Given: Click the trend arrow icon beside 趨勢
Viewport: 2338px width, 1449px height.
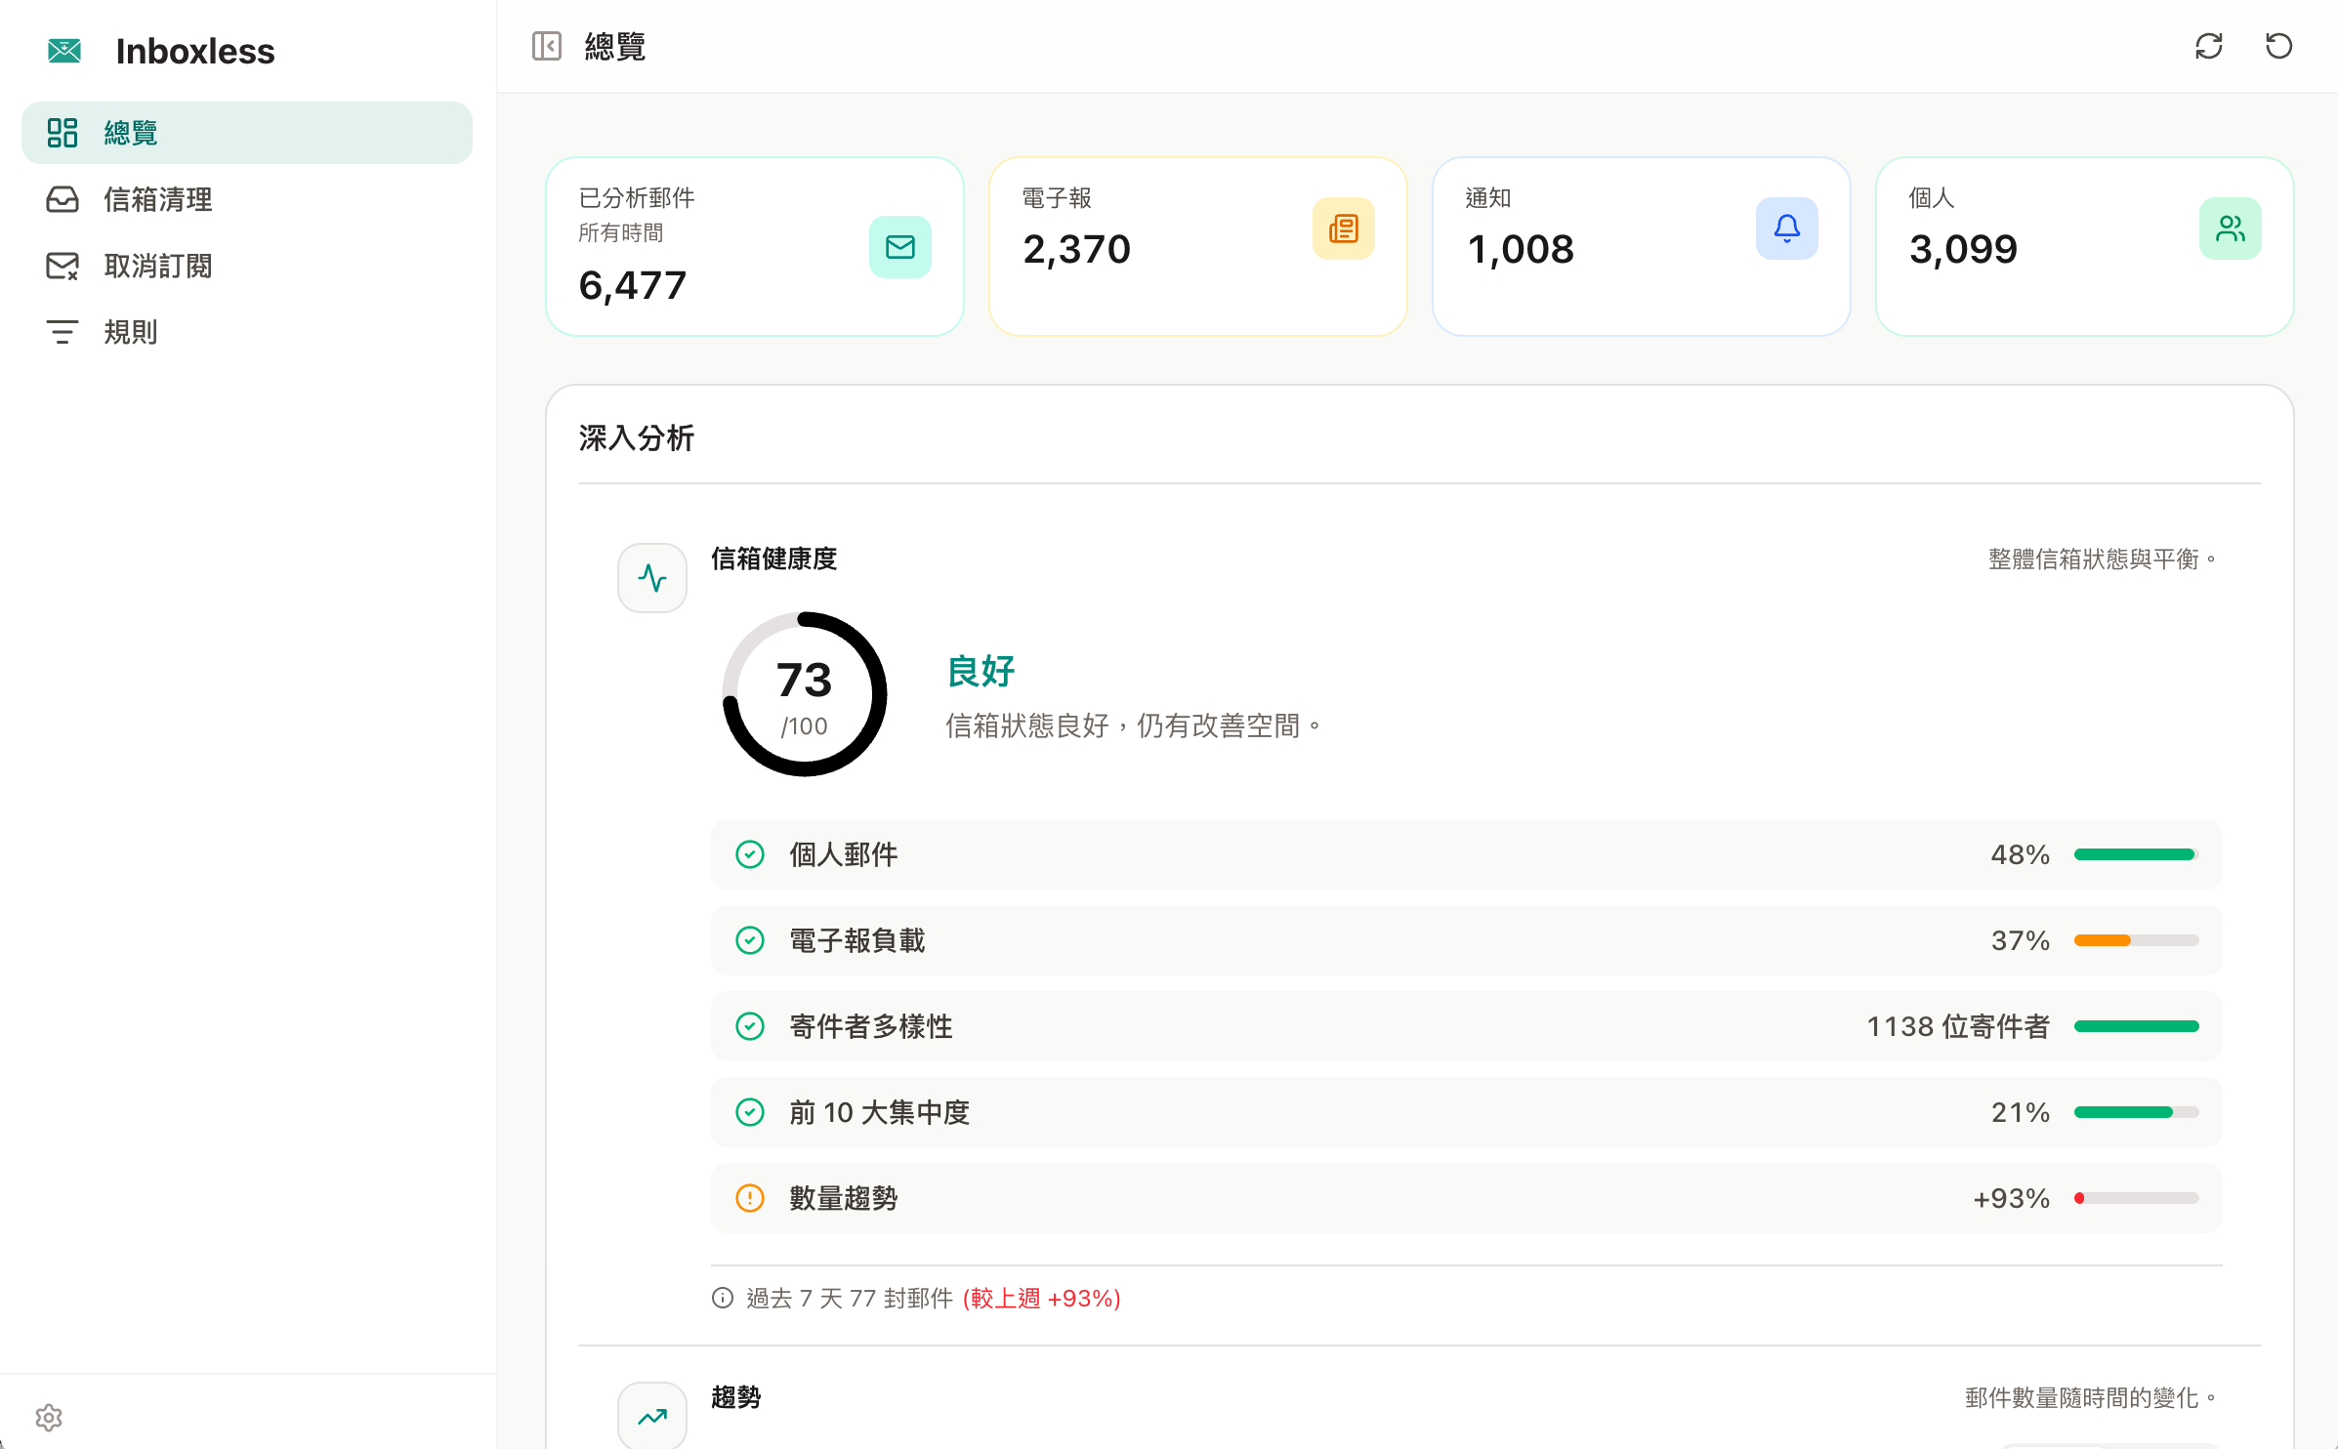Looking at the screenshot, I should point(651,1415).
